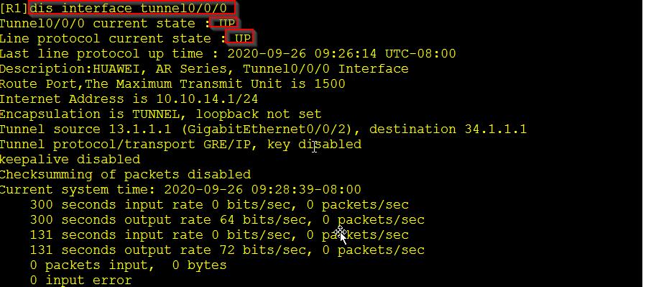Click the Maximum Transmit Unit value 1500
This screenshot has width=651, height=287.
(330, 84)
